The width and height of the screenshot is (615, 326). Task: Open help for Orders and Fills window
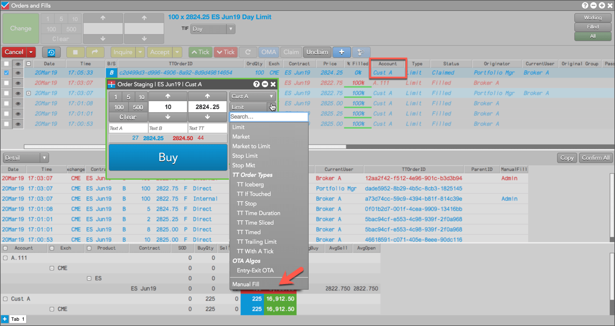(585, 6)
